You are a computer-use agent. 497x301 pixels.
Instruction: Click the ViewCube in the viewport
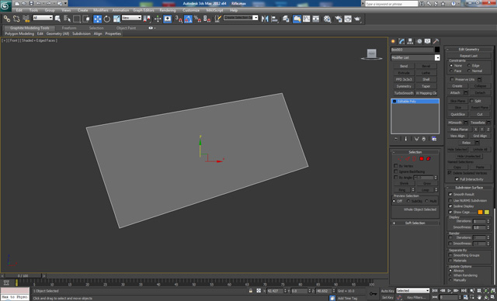tap(371, 54)
